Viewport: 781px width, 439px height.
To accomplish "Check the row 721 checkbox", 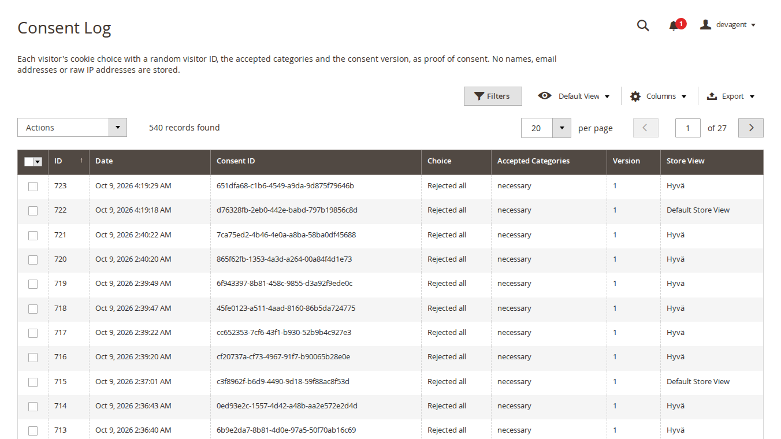I will 33,235.
